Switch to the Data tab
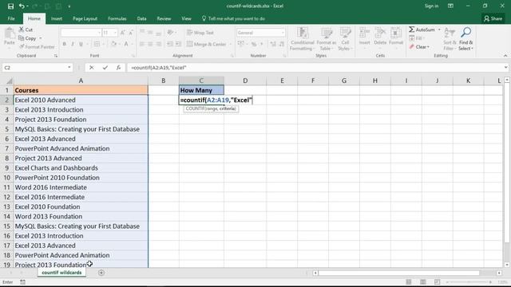The width and height of the screenshot is (511, 287). coord(141,18)
